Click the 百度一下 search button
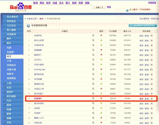Viewport: 159px width, 125px height. click(x=99, y=7)
